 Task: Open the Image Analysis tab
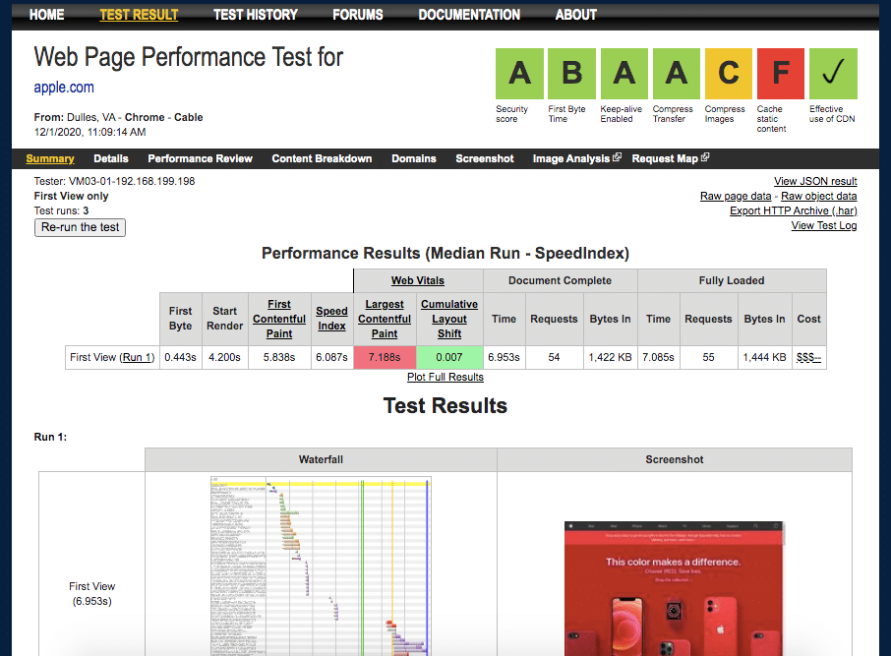(571, 158)
